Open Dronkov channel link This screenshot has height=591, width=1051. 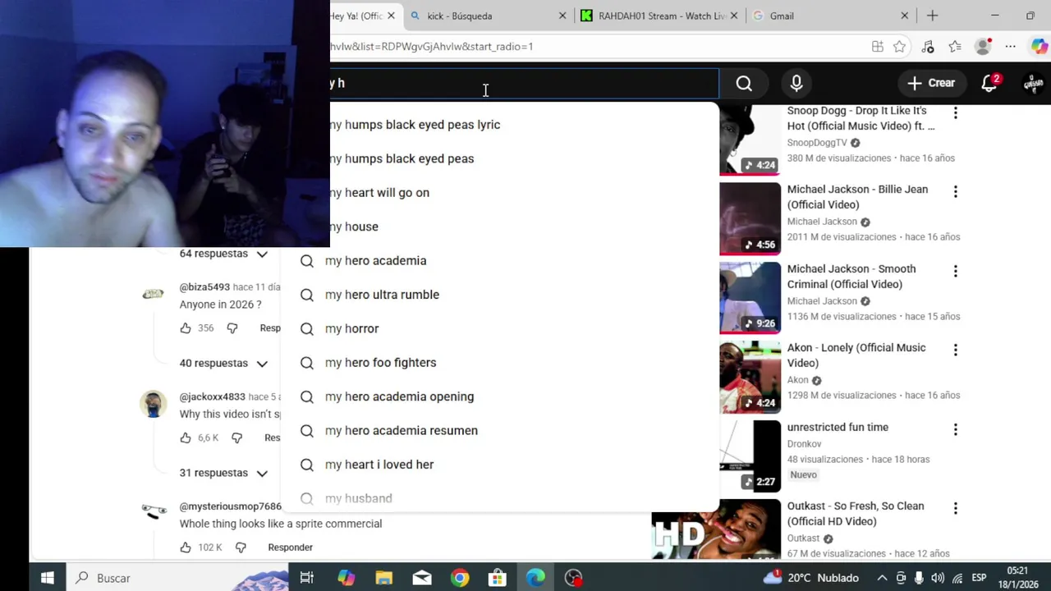804,443
